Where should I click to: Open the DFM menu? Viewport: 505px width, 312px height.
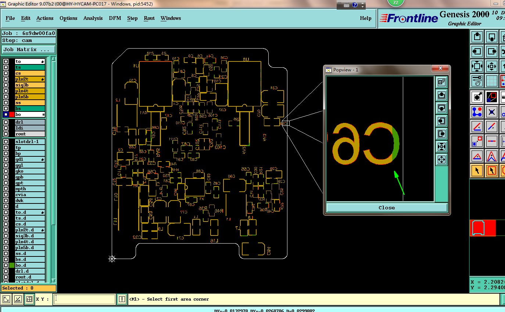pos(115,18)
